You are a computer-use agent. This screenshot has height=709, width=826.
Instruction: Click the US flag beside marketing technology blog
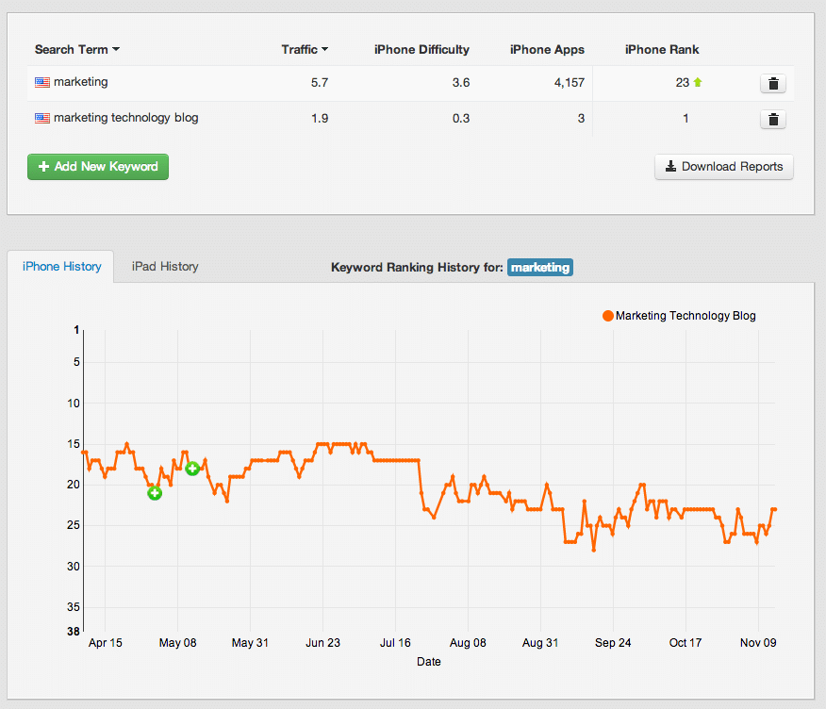coord(42,118)
